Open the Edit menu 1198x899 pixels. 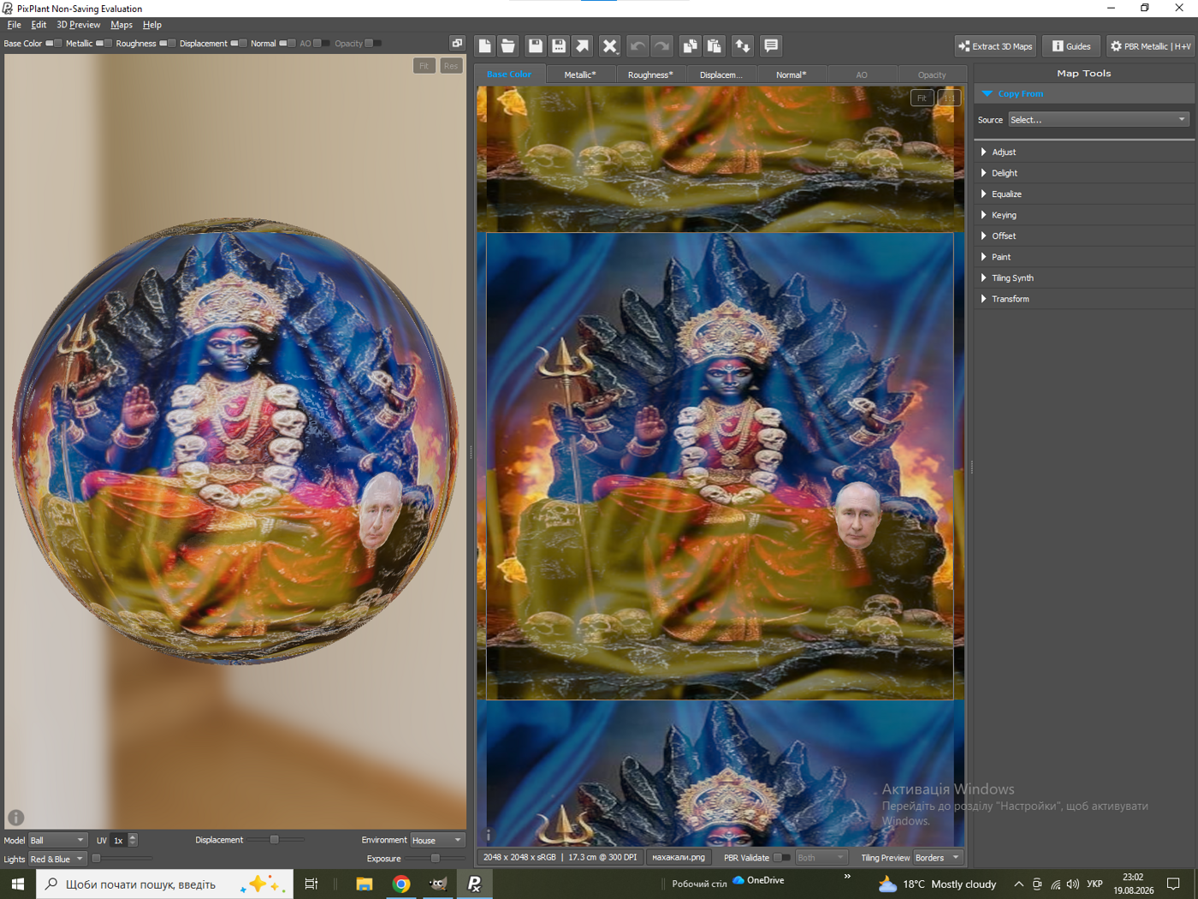[x=39, y=25]
